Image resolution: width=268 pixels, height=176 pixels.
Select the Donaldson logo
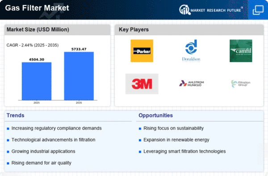[191, 51]
